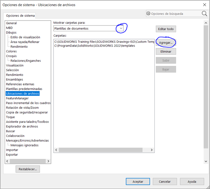Click the main panel scroll down arrow
The image size is (210, 189).
[x=206, y=161]
